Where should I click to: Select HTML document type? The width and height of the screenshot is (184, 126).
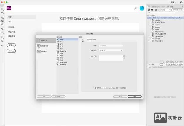click(68, 40)
